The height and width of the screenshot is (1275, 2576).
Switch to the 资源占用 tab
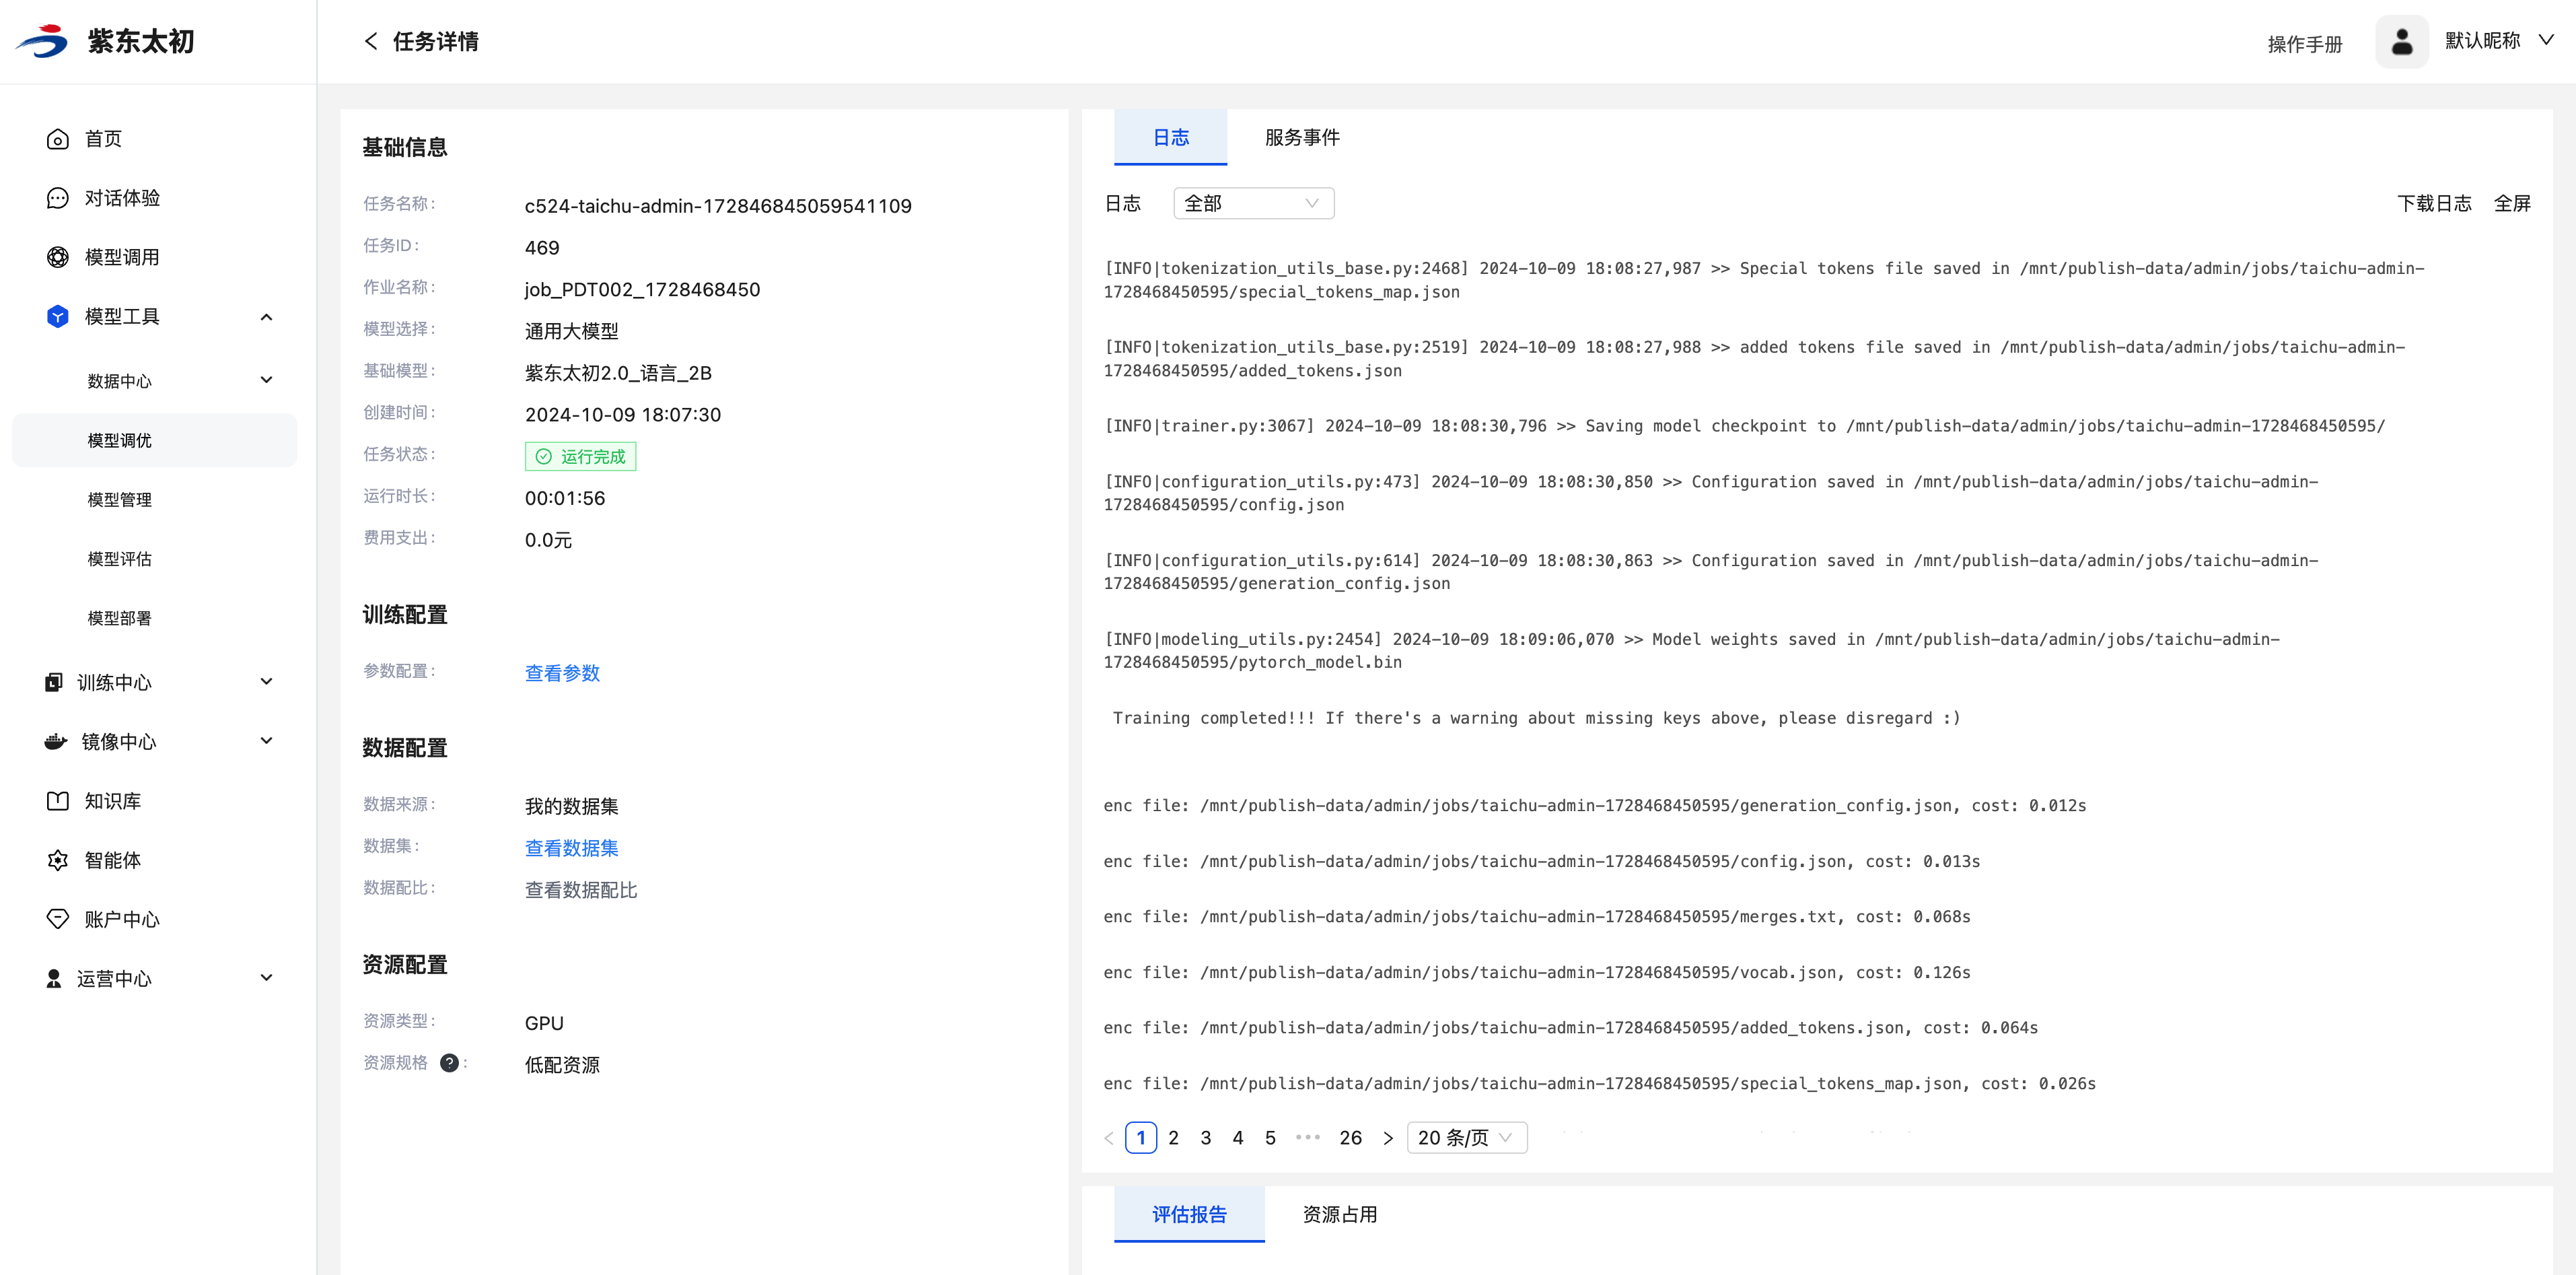pyautogui.click(x=1339, y=1214)
